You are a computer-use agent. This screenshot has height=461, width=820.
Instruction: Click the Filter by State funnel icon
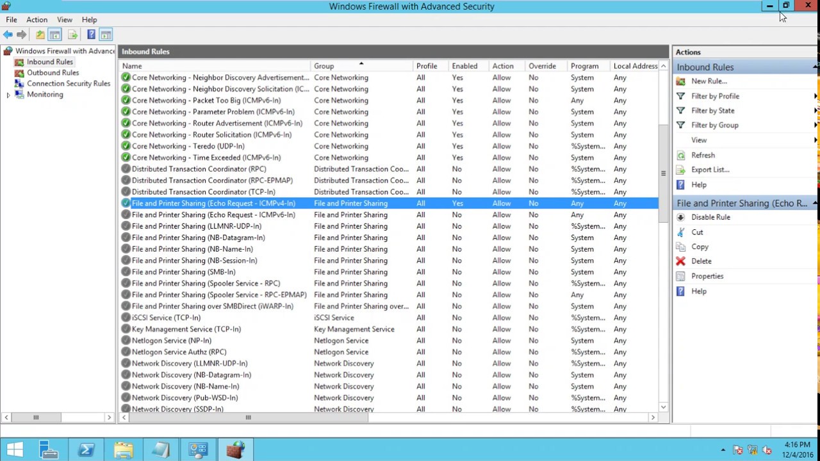click(x=680, y=111)
